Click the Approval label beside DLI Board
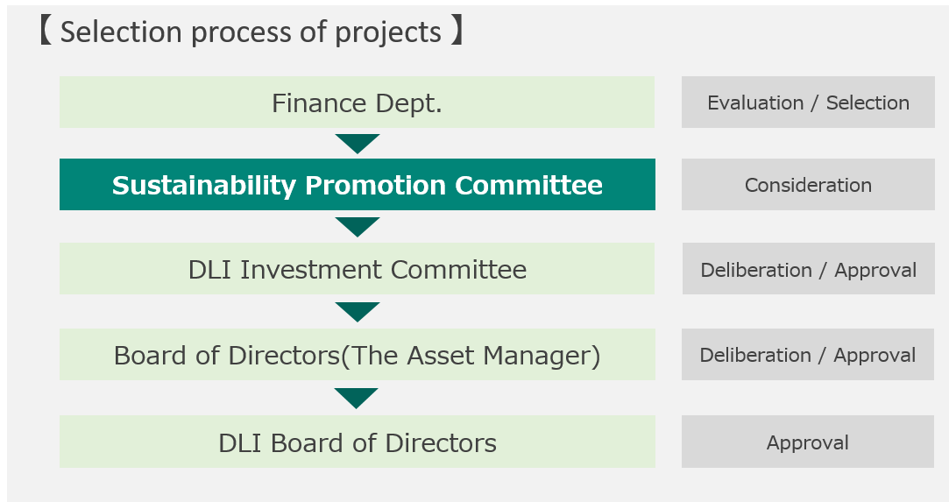 (808, 442)
